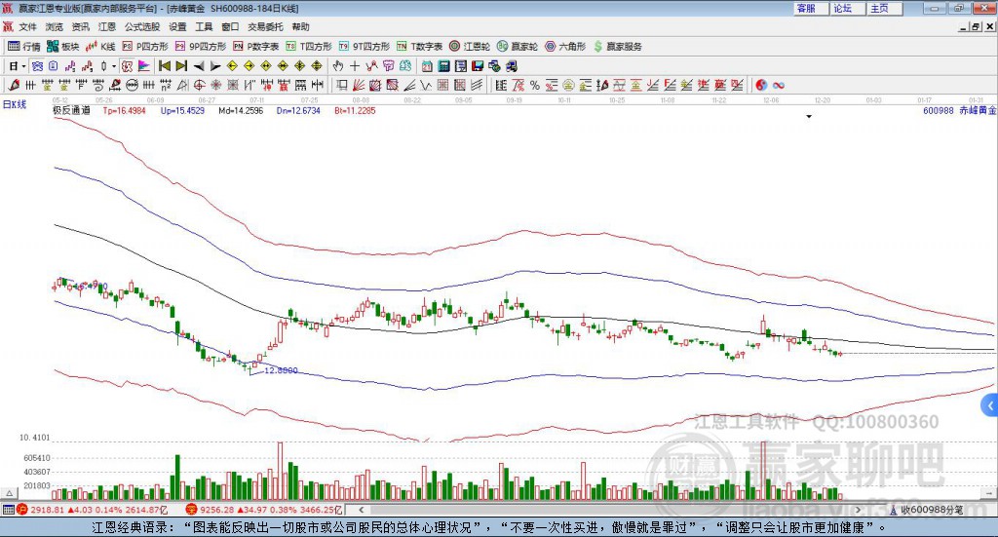Select the red pencil drawing tool
This screenshot has height=537, width=998.
(14, 85)
